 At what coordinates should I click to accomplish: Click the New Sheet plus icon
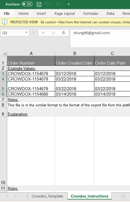click(x=123, y=196)
